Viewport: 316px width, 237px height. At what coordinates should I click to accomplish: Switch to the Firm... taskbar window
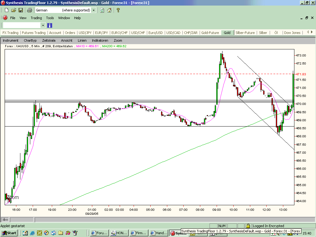click(x=139, y=233)
